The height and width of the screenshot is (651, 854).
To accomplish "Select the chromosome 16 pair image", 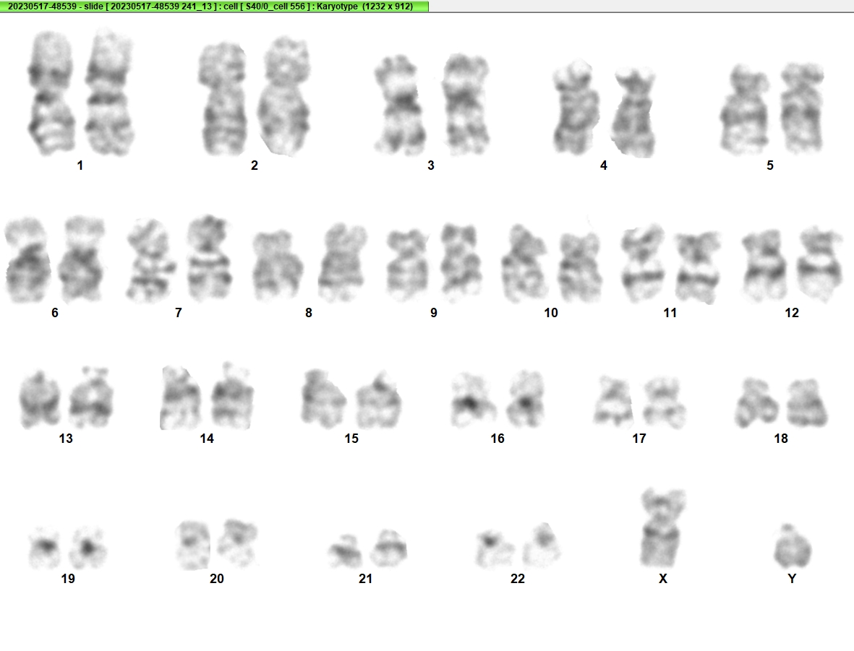I will [498, 399].
